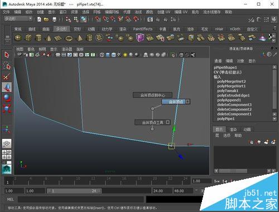Click the 24.00 playback end field
This screenshot has width=279, height=212.
[x=161, y=191]
